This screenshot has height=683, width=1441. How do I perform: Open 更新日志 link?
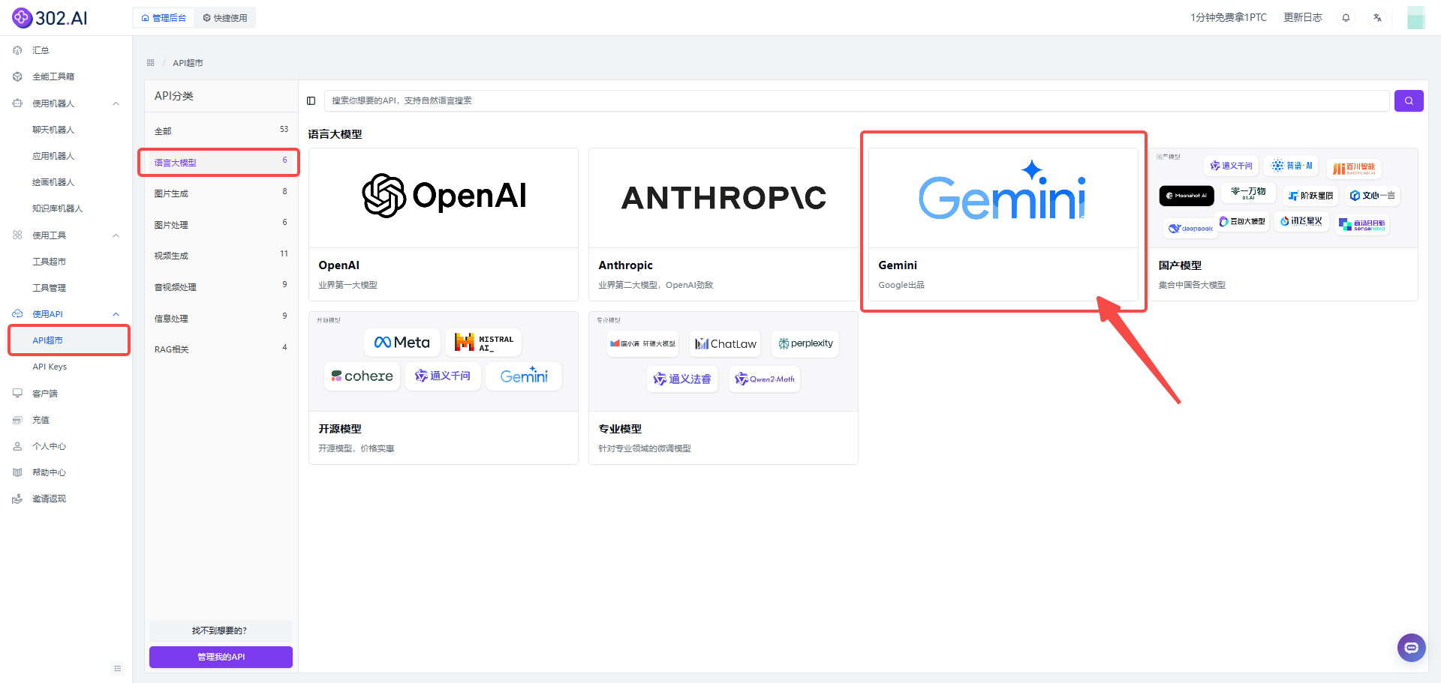[x=1303, y=18]
